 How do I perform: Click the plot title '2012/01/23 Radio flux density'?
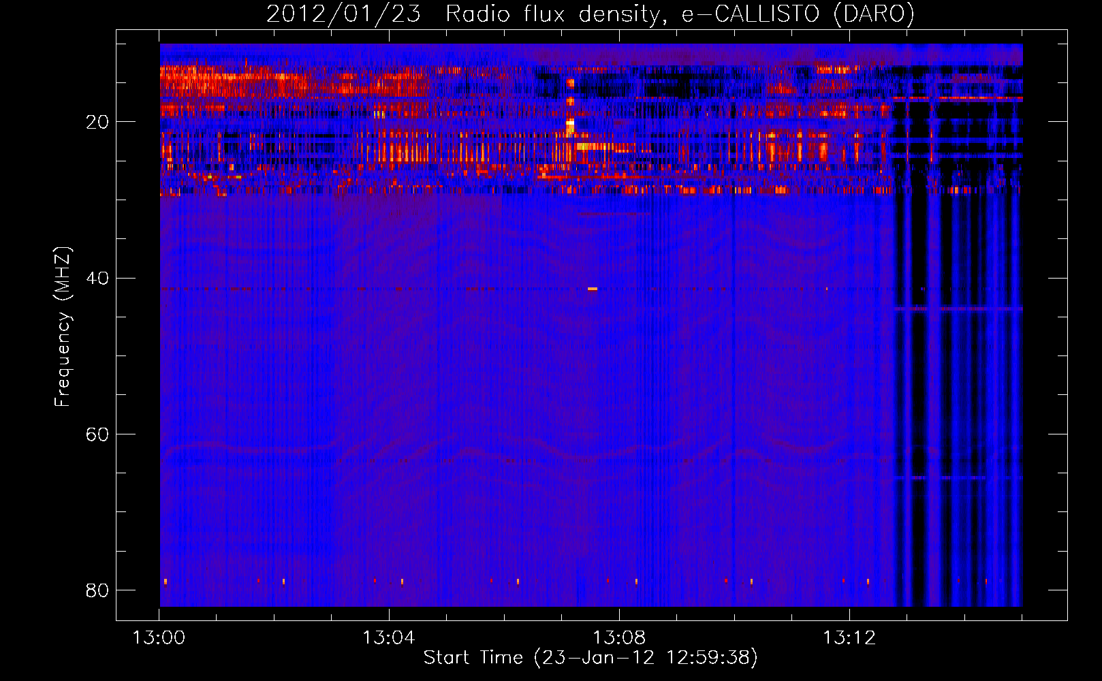click(463, 14)
